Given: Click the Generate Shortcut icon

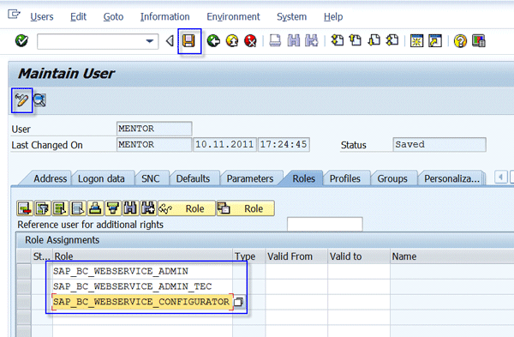Looking at the screenshot, I should coord(435,41).
